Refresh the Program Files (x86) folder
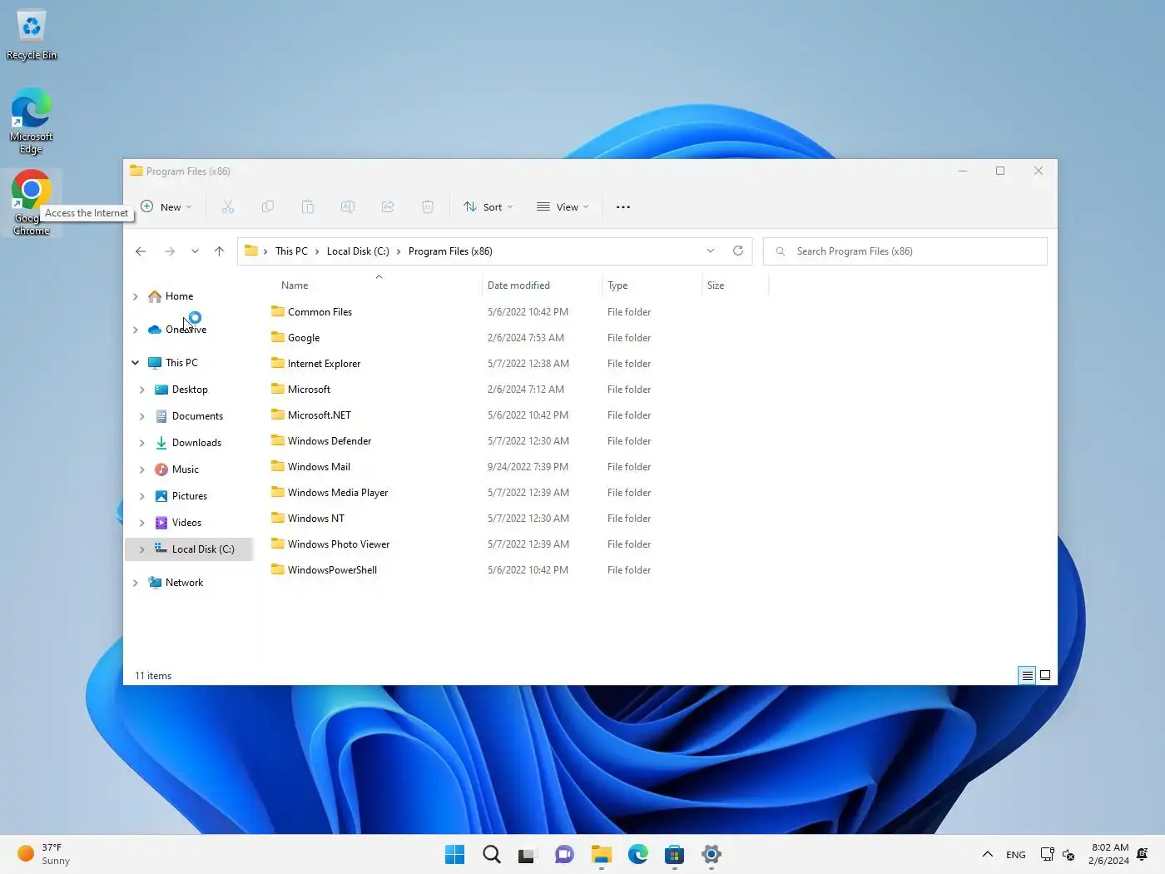The width and height of the screenshot is (1165, 874). 737,251
